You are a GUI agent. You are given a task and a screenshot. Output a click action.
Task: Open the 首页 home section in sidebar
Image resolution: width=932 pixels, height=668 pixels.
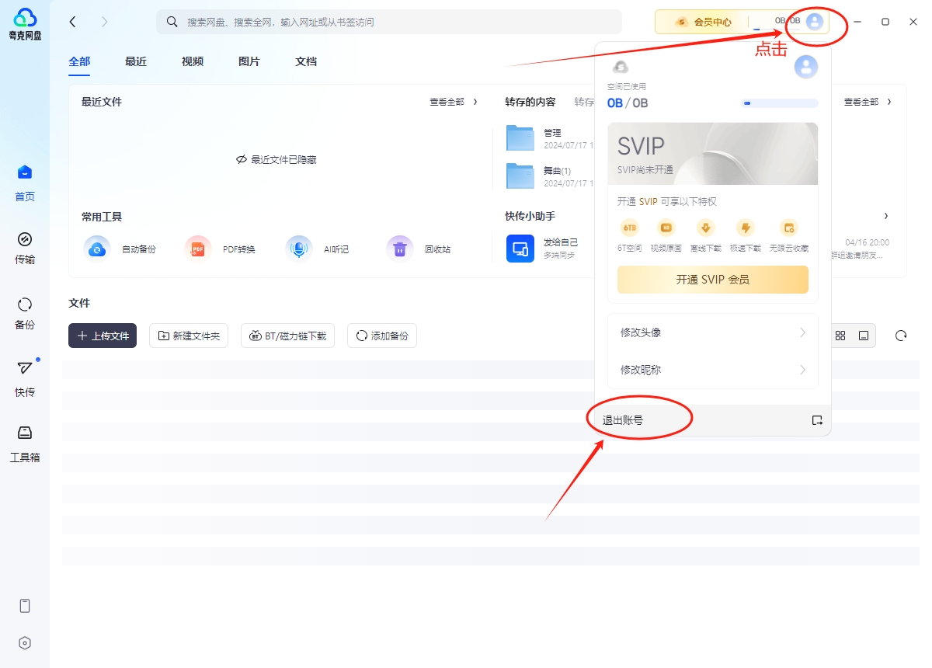coord(25,183)
